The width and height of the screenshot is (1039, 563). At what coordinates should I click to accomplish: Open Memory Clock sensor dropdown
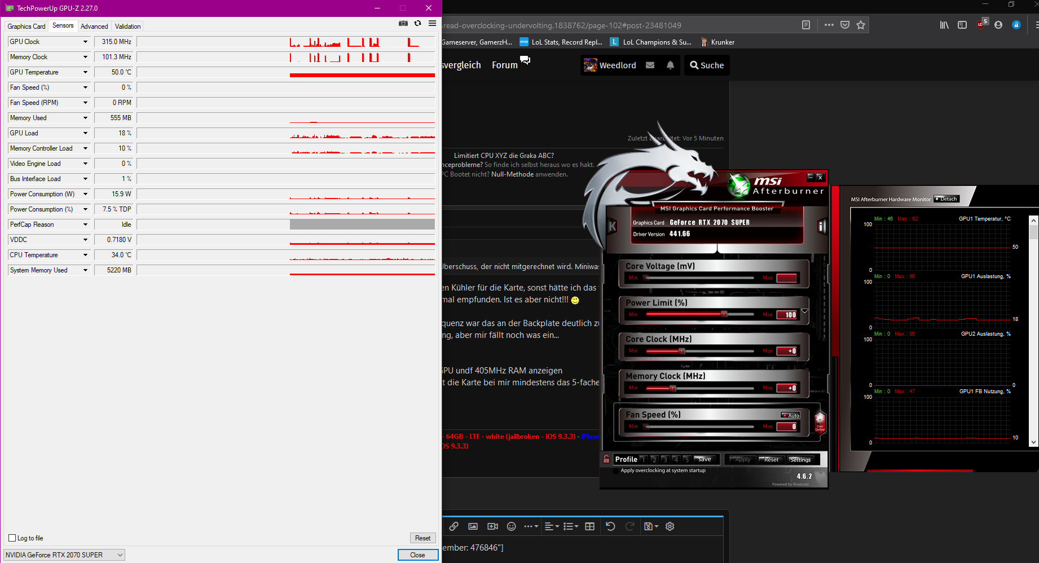tap(86, 57)
